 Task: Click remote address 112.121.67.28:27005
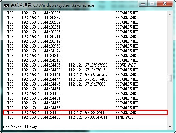click(x=88, y=113)
